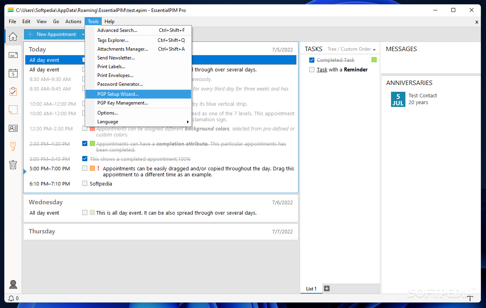The image size is (486, 308).
Task: Close the inner document with small x
Action: point(477,22)
